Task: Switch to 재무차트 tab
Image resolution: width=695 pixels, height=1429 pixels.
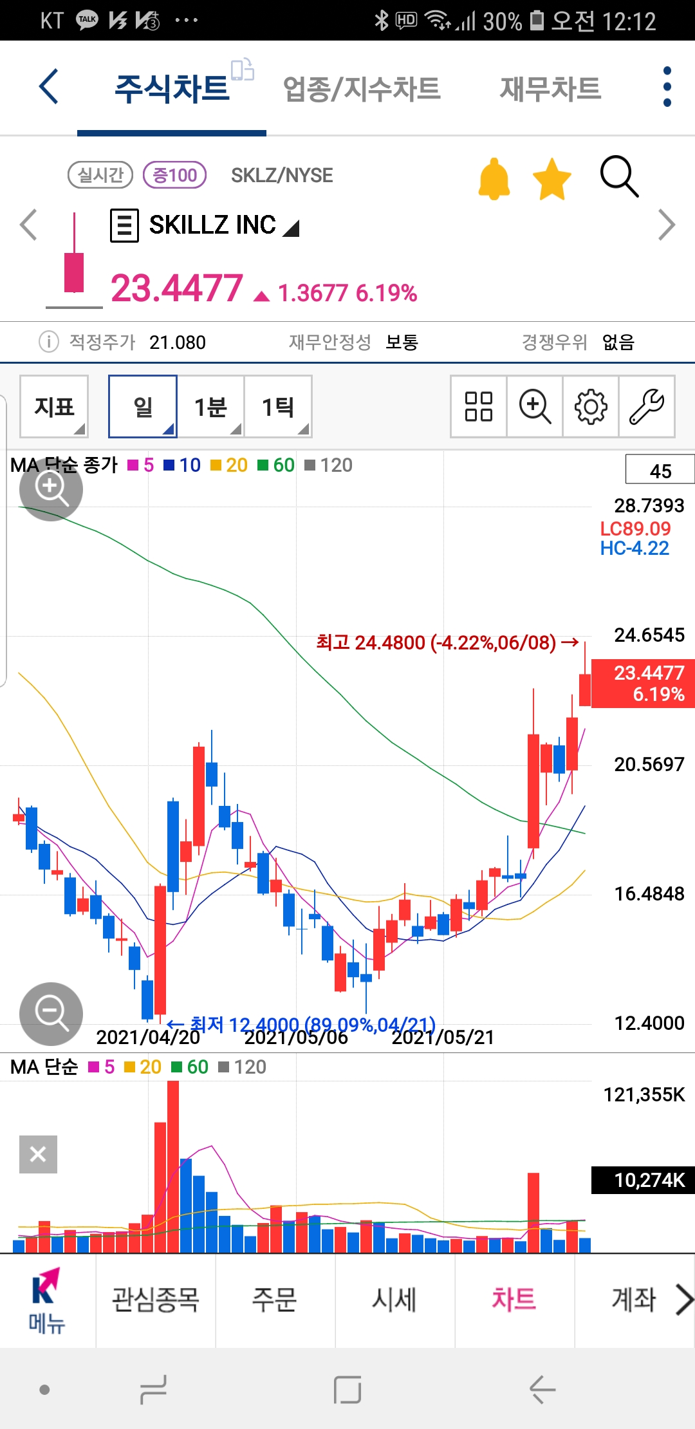Action: (550, 89)
